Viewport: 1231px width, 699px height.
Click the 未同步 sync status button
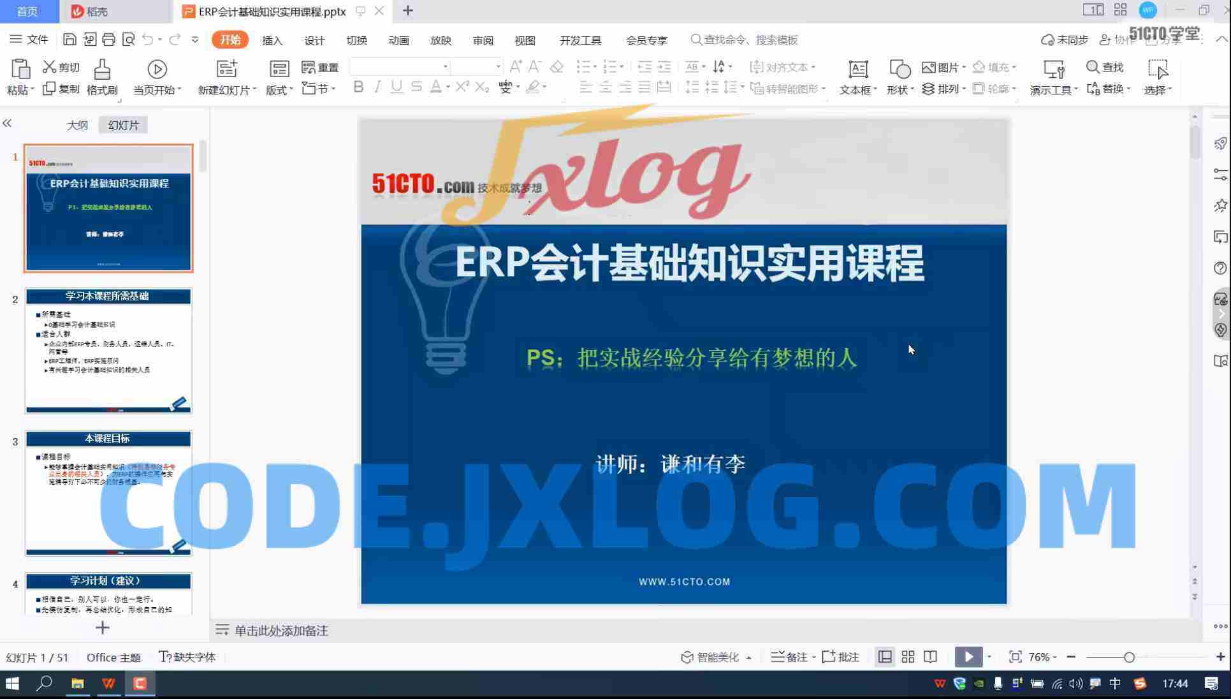1064,40
